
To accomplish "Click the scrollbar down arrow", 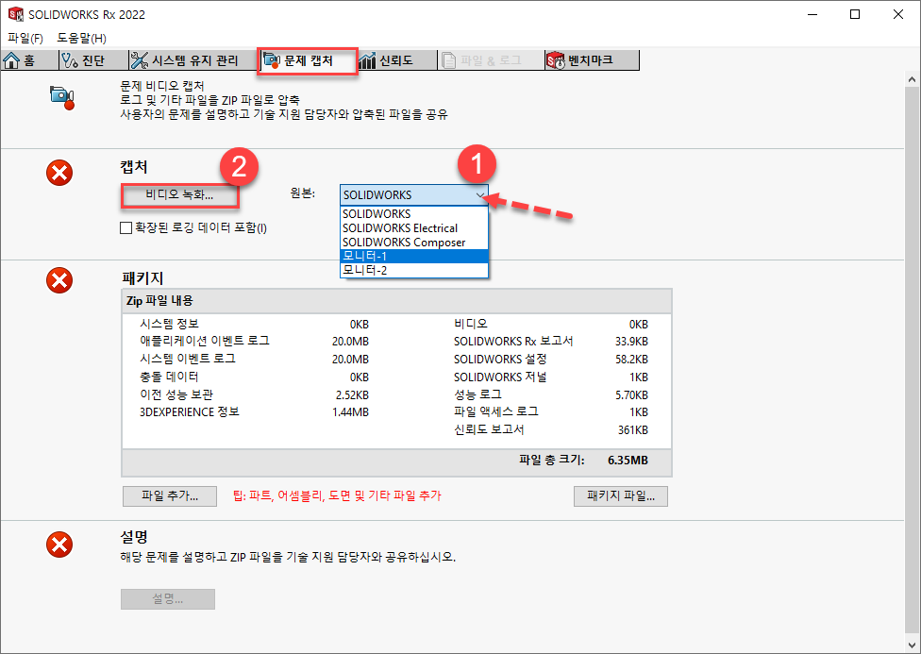I will [x=912, y=646].
